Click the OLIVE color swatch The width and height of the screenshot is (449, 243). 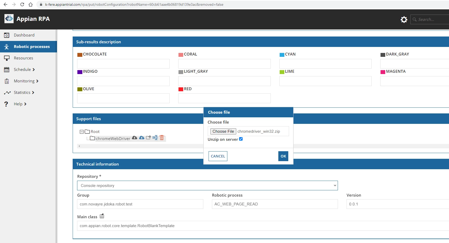click(80, 89)
